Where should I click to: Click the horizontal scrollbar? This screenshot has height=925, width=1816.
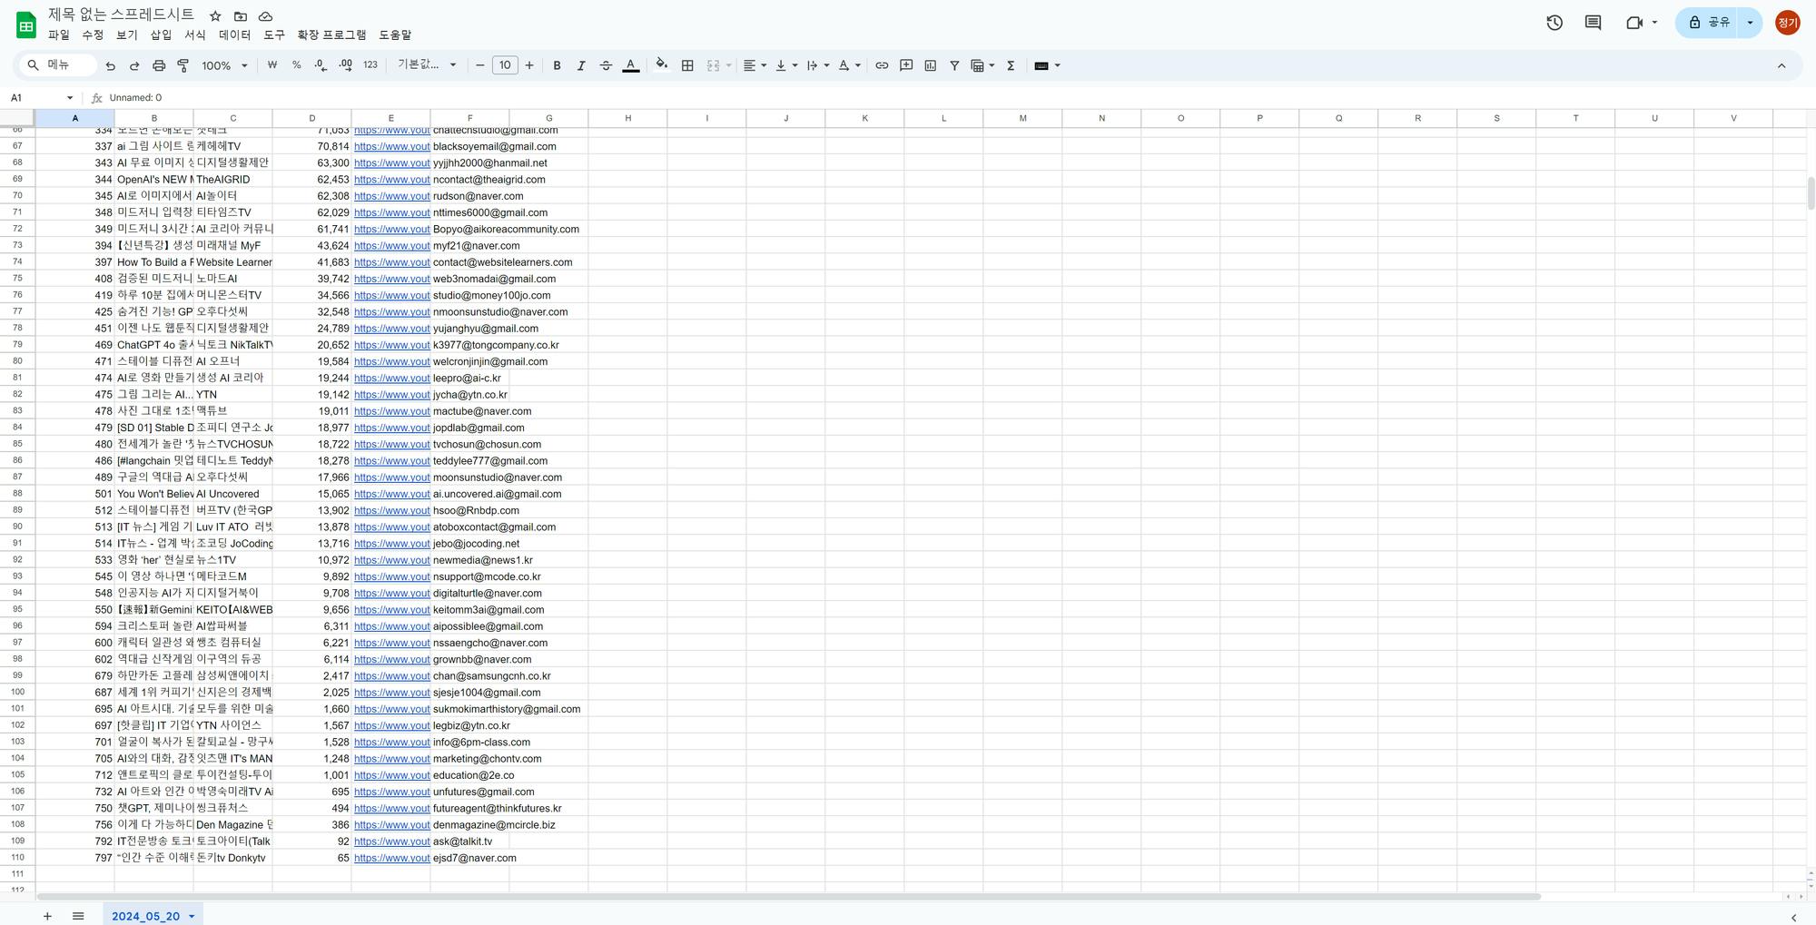[788, 897]
